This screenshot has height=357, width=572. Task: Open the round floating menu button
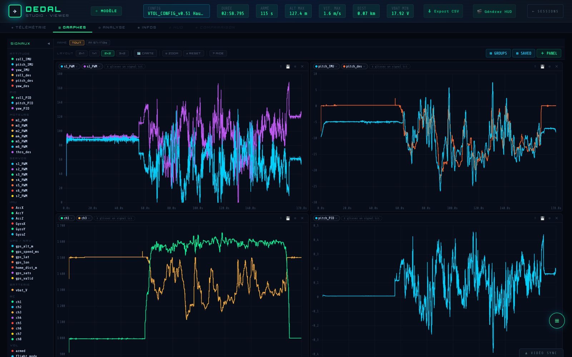(557, 321)
